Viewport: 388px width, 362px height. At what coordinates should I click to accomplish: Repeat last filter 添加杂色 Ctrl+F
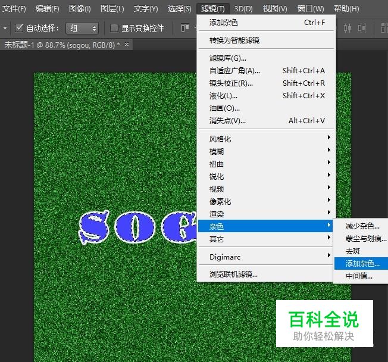(266, 23)
